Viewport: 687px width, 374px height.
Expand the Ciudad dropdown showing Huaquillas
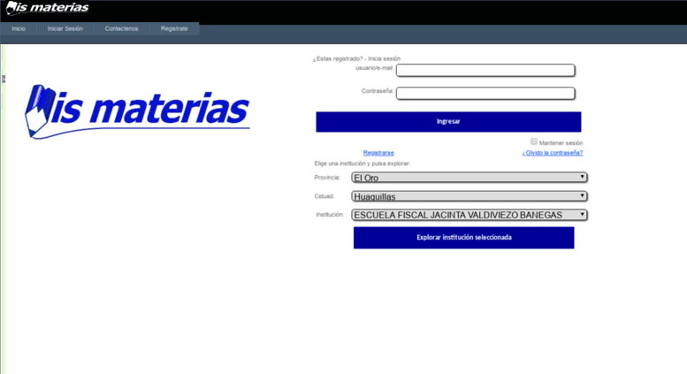[469, 196]
